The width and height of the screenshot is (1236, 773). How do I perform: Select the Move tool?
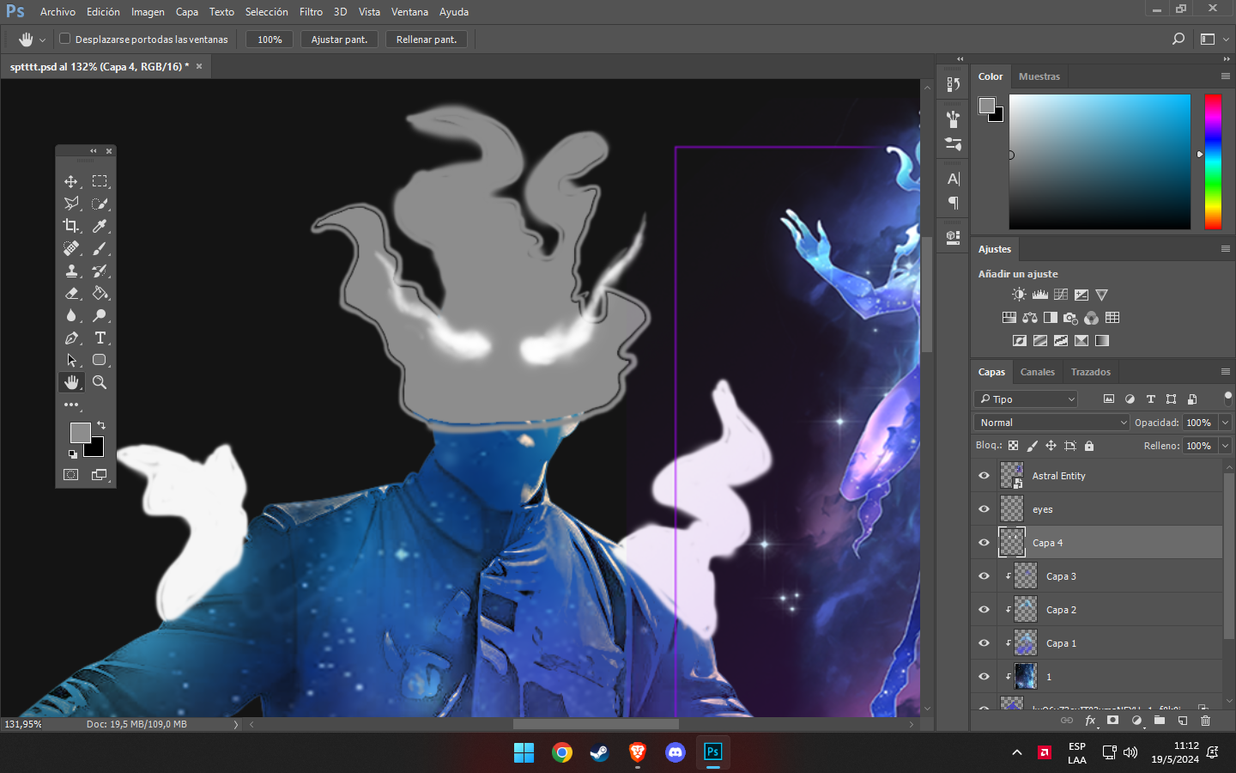point(71,181)
